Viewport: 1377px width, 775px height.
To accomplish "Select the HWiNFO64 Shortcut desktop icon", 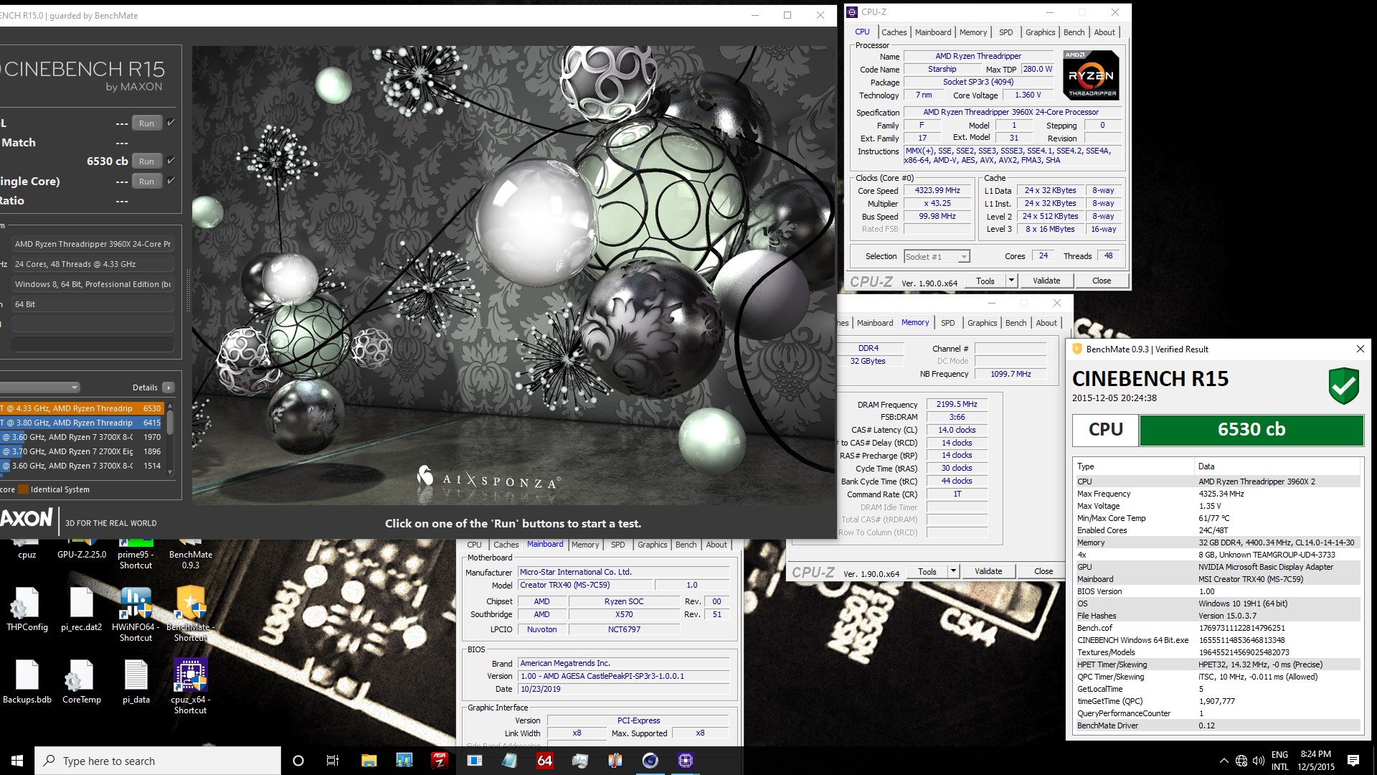I will click(x=136, y=614).
